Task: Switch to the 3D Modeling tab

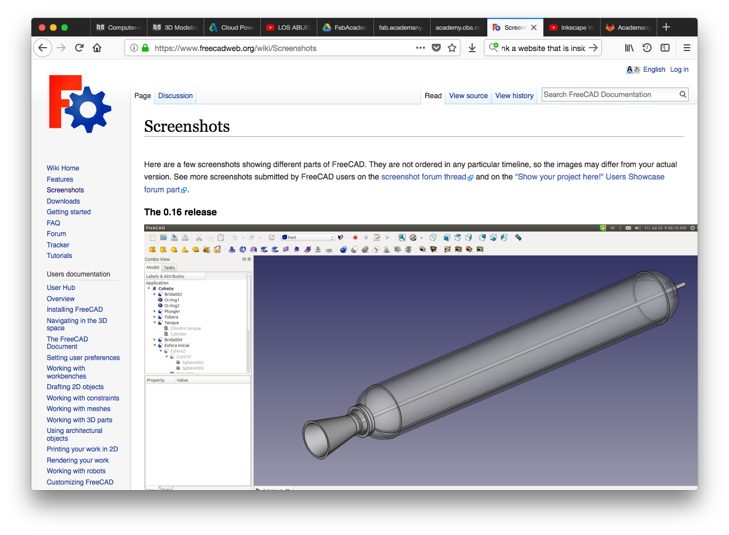Action: point(175,27)
